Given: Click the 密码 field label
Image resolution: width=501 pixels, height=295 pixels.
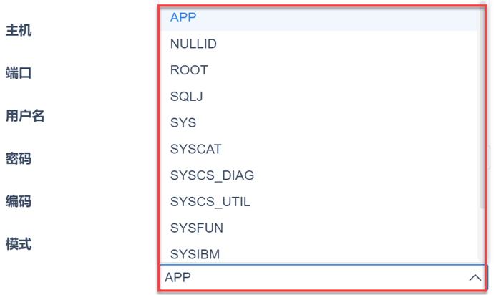Looking at the screenshot, I should click(19, 158).
